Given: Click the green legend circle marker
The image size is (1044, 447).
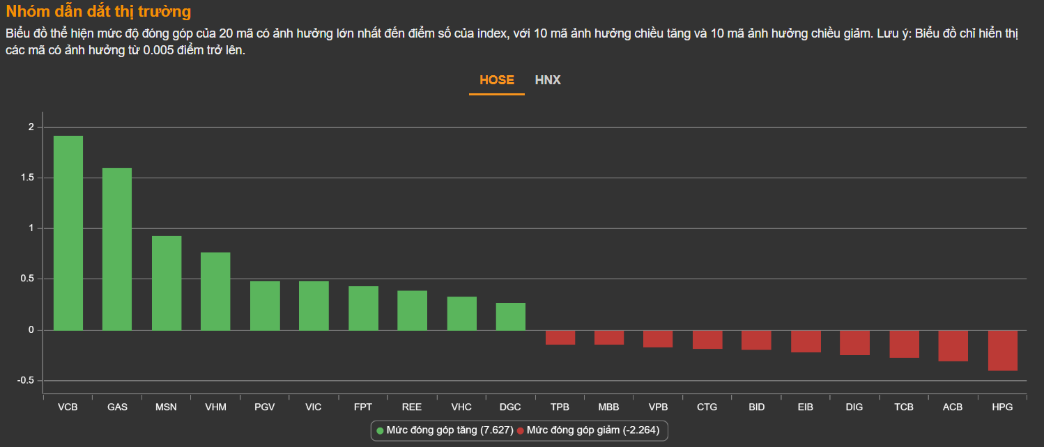Looking at the screenshot, I should pos(380,431).
